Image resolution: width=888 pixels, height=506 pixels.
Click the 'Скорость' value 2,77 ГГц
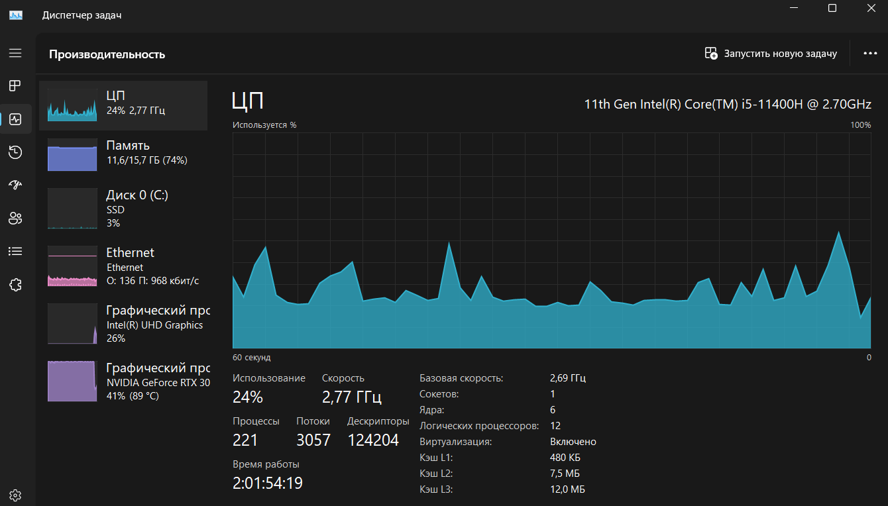[352, 397]
